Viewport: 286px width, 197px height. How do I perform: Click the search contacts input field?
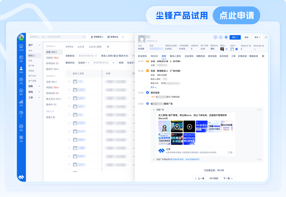(58, 37)
